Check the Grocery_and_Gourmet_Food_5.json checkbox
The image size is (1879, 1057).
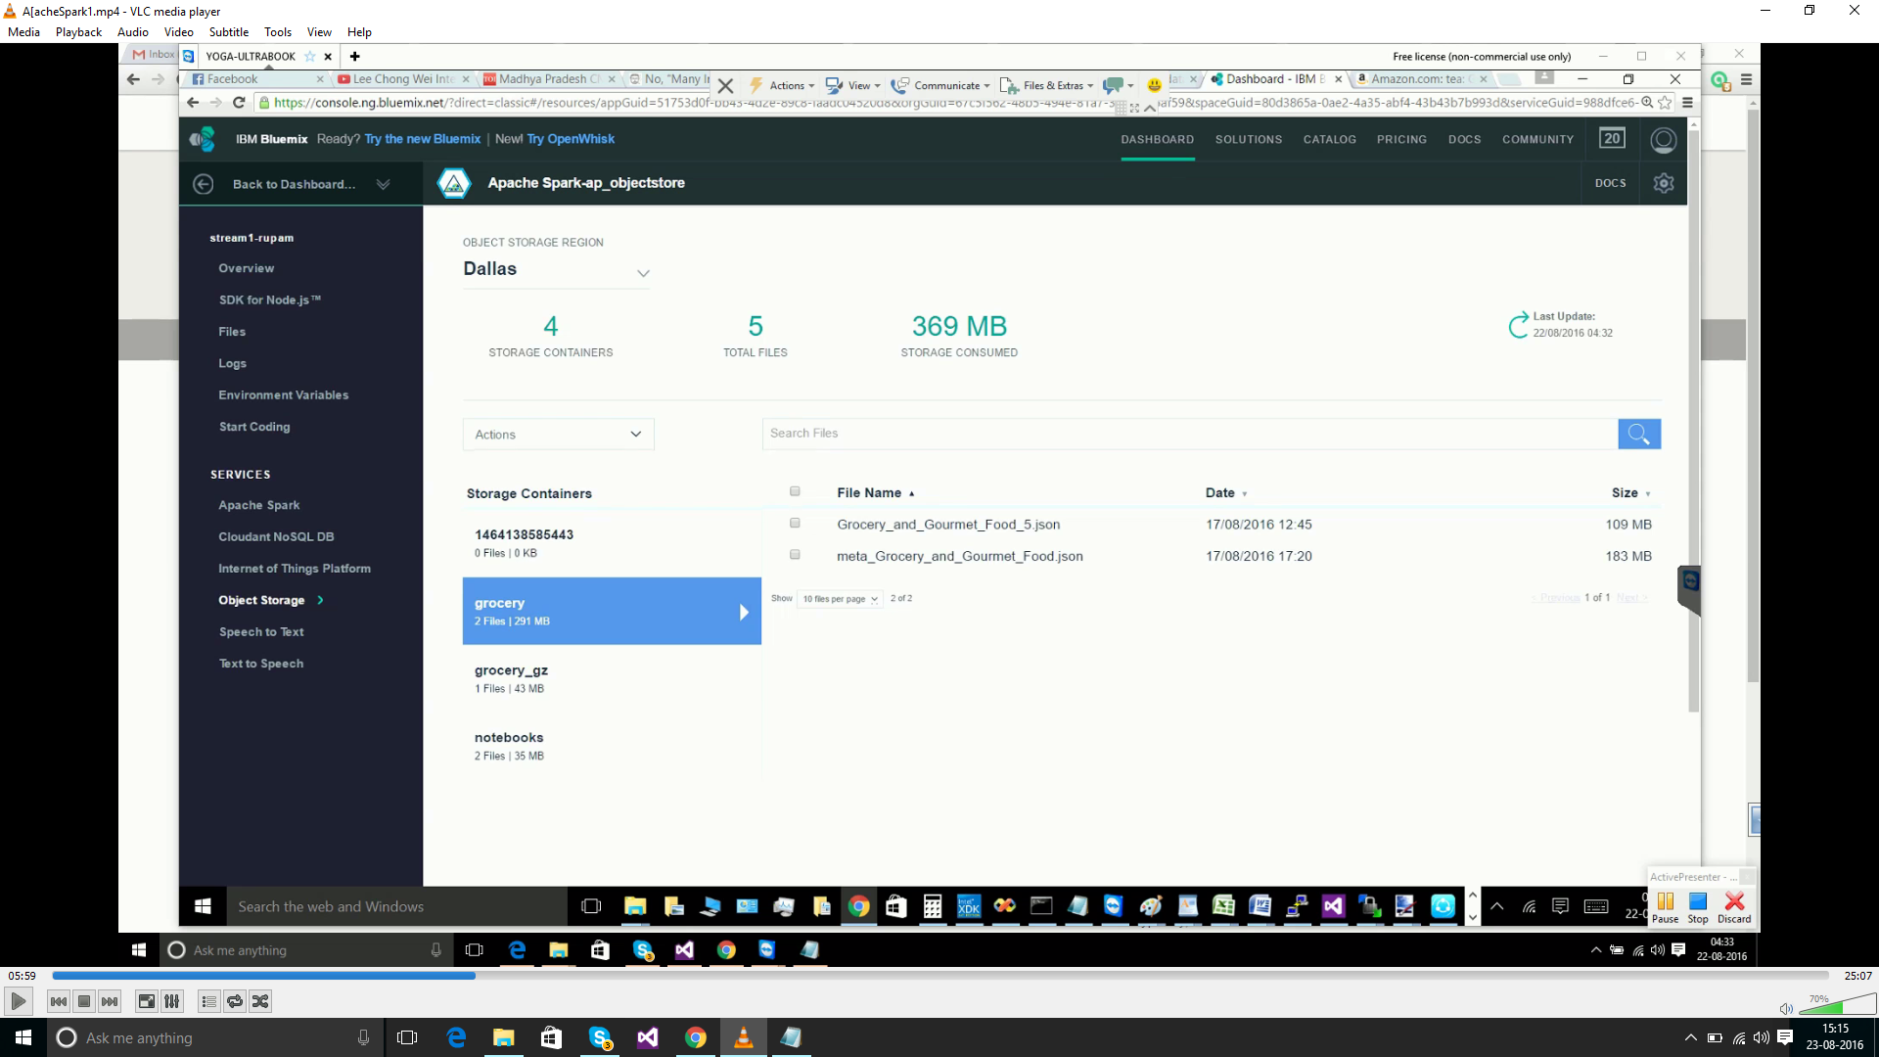[x=795, y=524]
